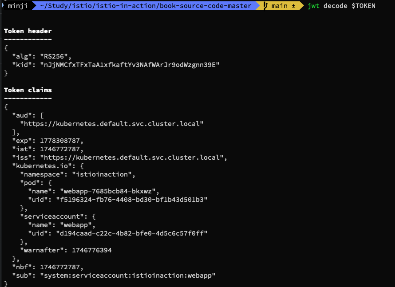Click the kid value nJjNMCfxTFxTaA1xfkaftYv3NAfWArJr9odWzgnn39E
395x287 pixels.
tap(130, 65)
